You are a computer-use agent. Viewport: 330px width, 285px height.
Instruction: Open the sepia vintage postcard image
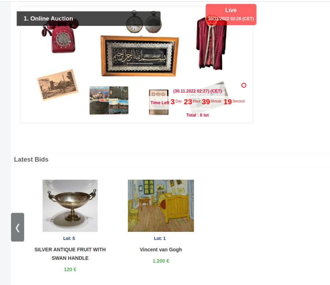pyautogui.click(x=58, y=85)
